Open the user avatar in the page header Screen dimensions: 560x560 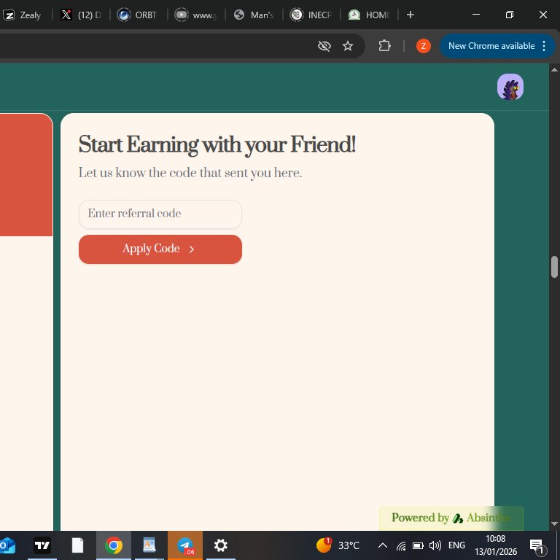[510, 87]
